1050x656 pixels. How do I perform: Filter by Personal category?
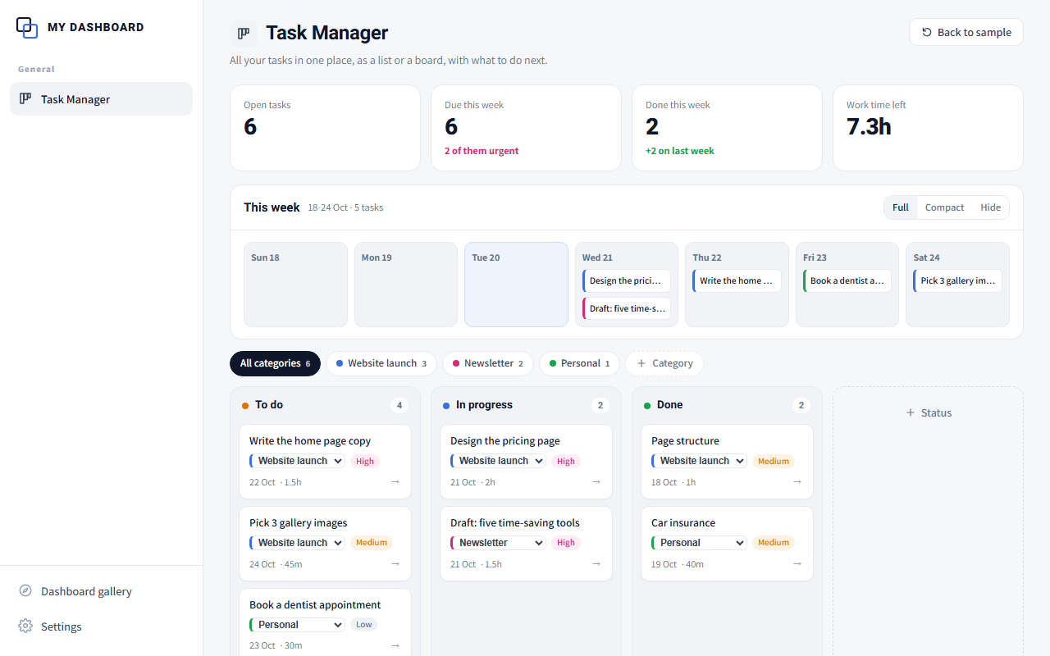pyautogui.click(x=579, y=363)
